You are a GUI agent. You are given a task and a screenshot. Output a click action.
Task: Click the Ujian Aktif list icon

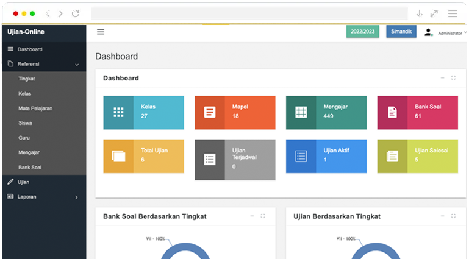point(301,156)
